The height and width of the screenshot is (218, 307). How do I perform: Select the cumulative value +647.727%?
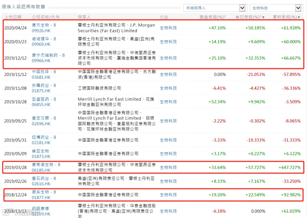pos(290,167)
